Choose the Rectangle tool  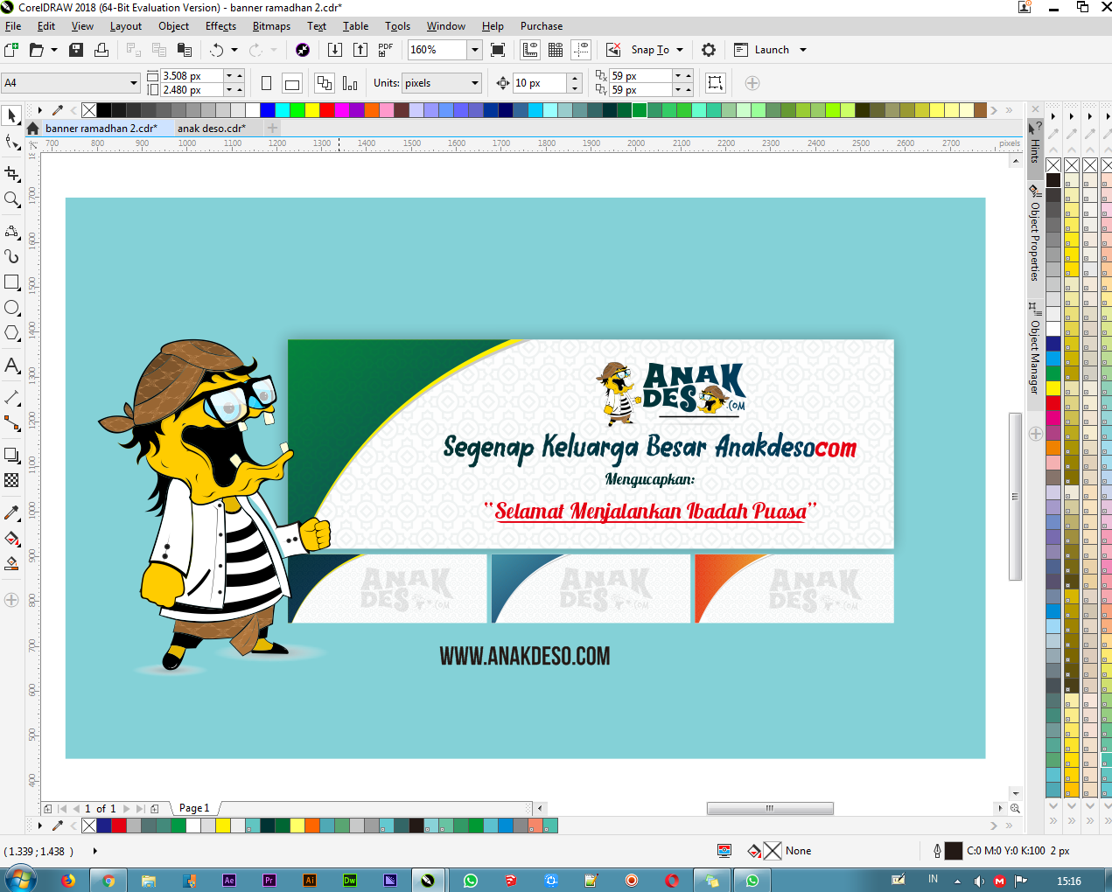tap(11, 282)
